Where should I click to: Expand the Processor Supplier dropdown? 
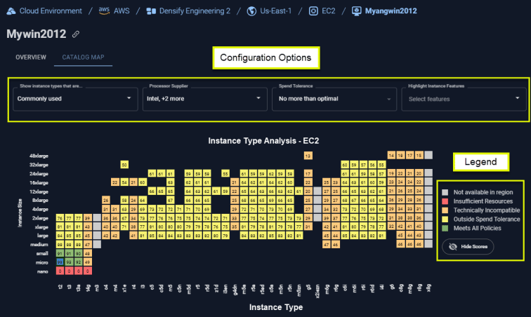pyautogui.click(x=204, y=99)
